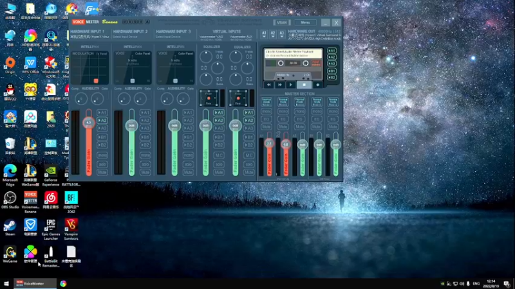Open Epic Games Launcher shortcut
The width and height of the screenshot is (515, 289).
coord(51,229)
